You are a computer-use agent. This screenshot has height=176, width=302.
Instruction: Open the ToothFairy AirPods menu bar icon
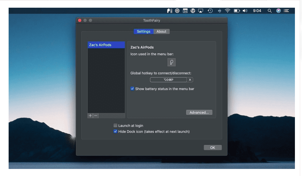170,11
